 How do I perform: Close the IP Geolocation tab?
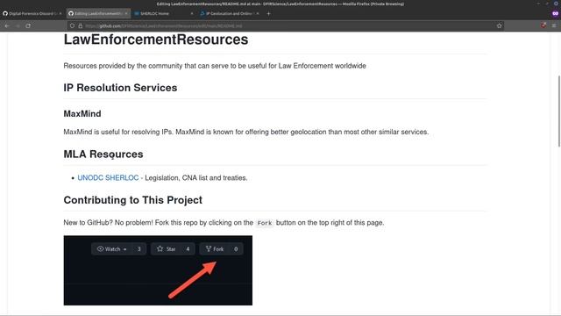pos(258,14)
